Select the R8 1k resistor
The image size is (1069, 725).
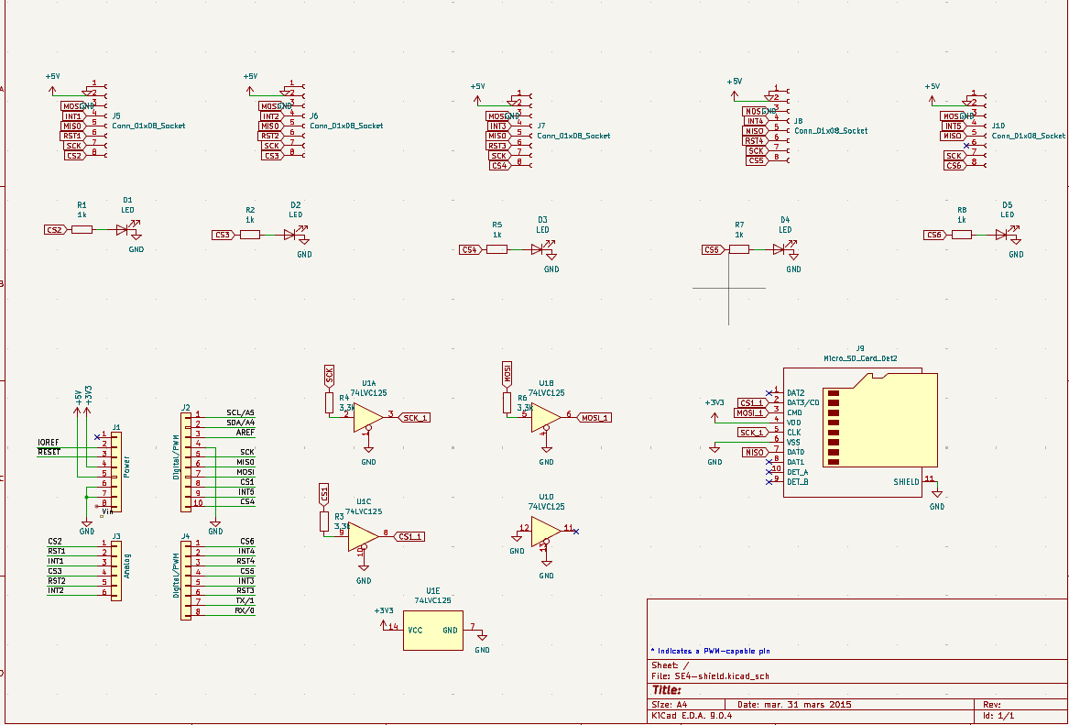[x=961, y=235]
